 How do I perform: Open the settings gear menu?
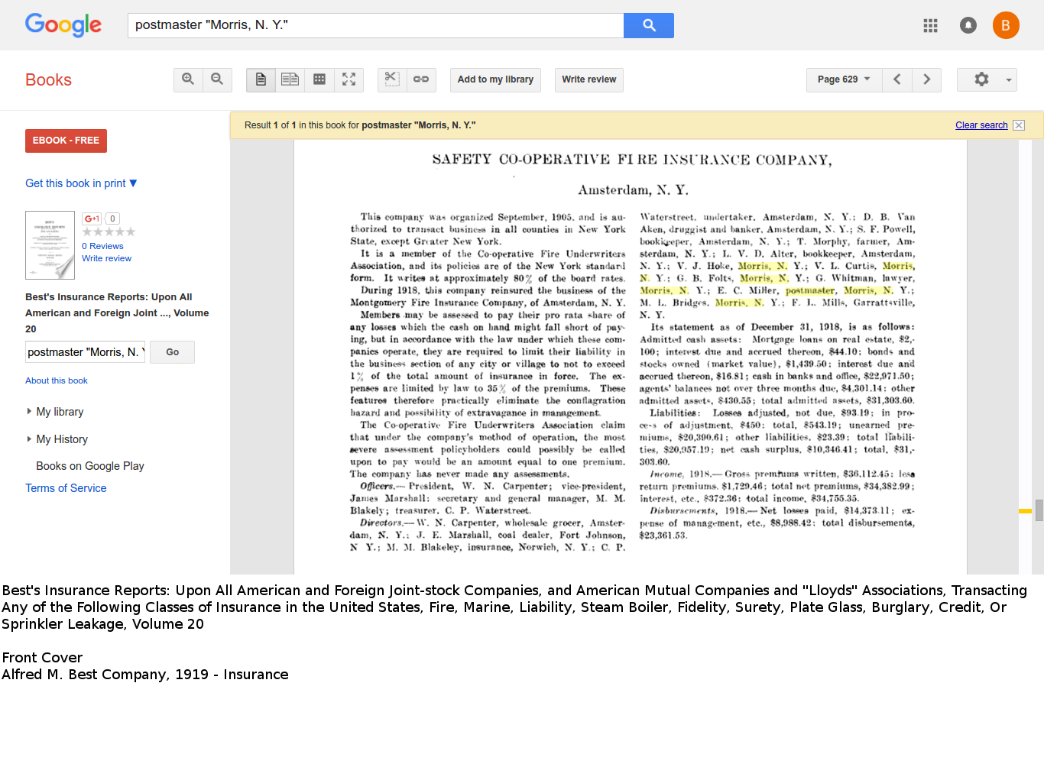[x=987, y=79]
